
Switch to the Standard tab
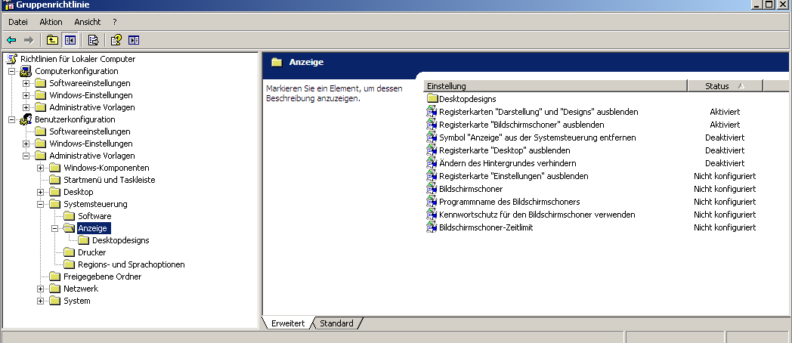(336, 323)
